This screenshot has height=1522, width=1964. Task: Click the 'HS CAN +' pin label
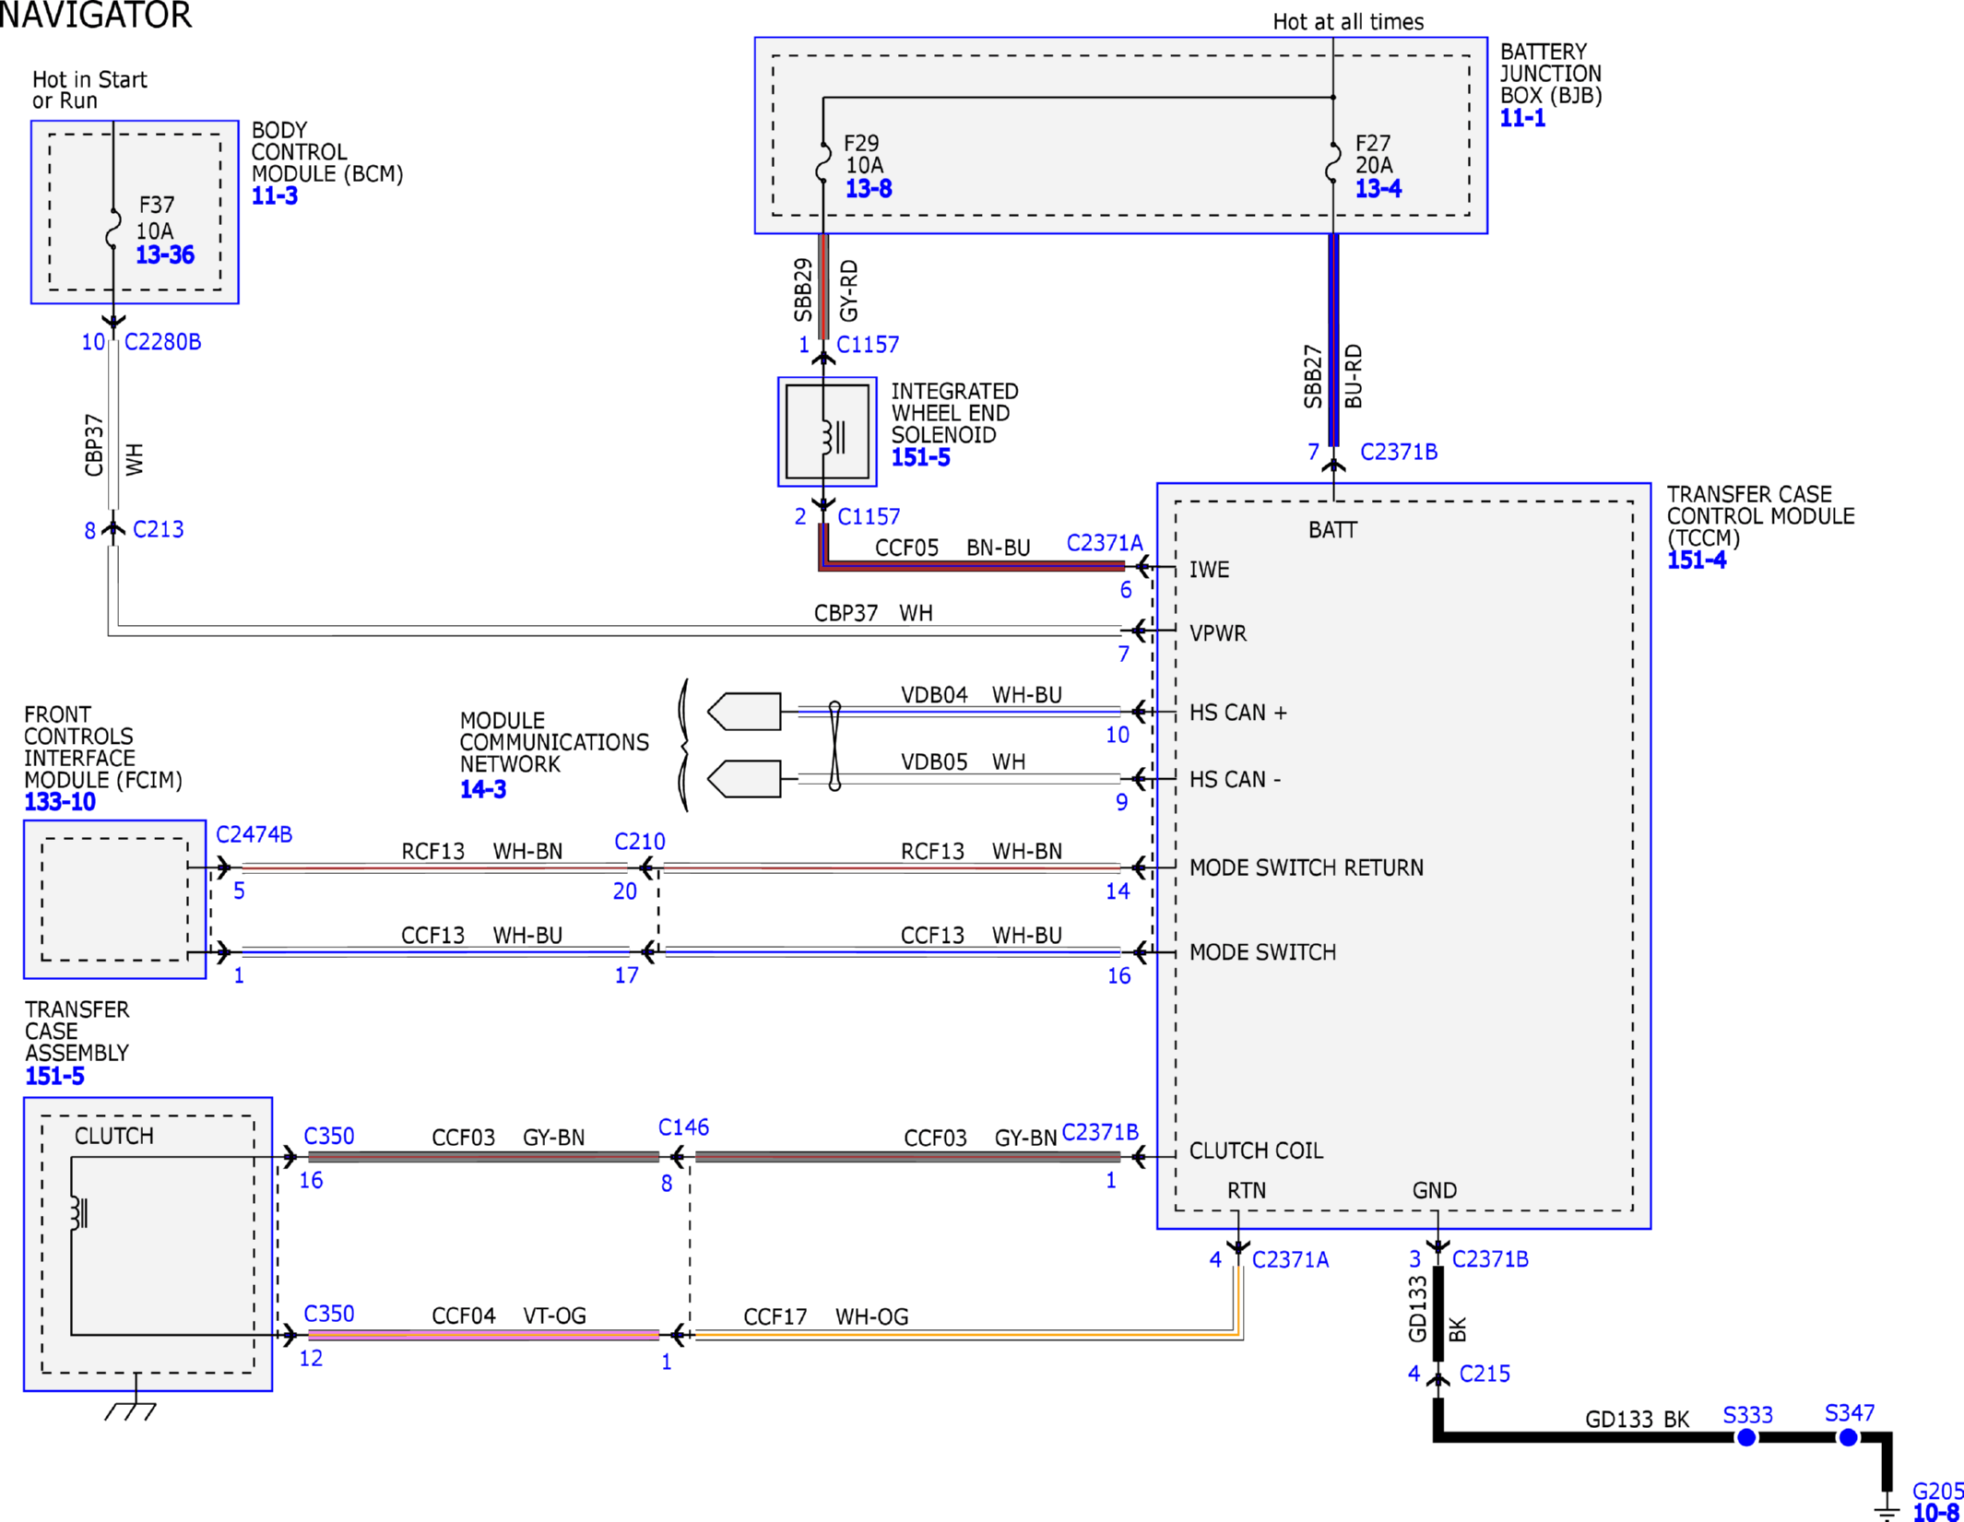pos(1237,713)
